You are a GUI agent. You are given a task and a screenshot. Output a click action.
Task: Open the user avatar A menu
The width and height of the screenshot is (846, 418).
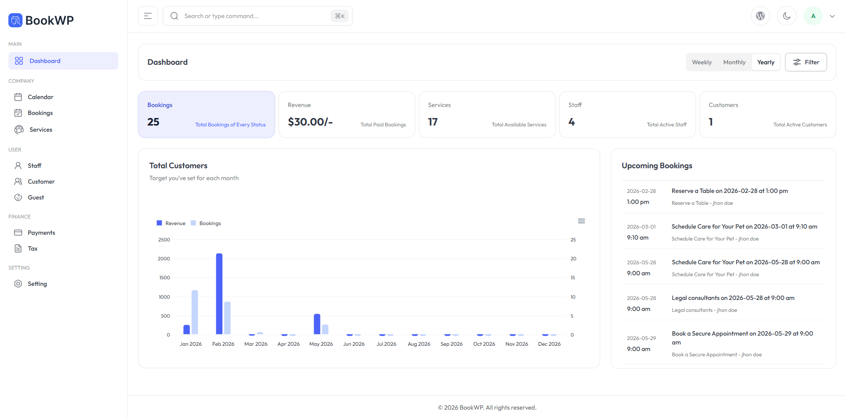[813, 16]
